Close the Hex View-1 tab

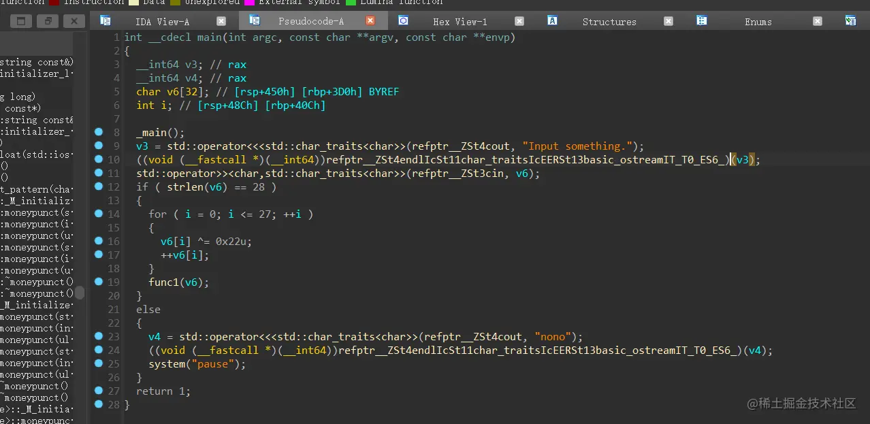(519, 21)
